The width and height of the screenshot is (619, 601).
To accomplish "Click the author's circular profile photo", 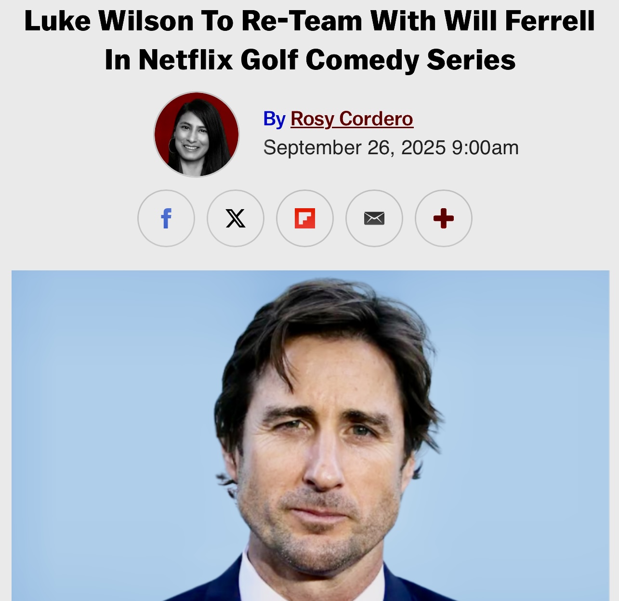I will click(197, 134).
